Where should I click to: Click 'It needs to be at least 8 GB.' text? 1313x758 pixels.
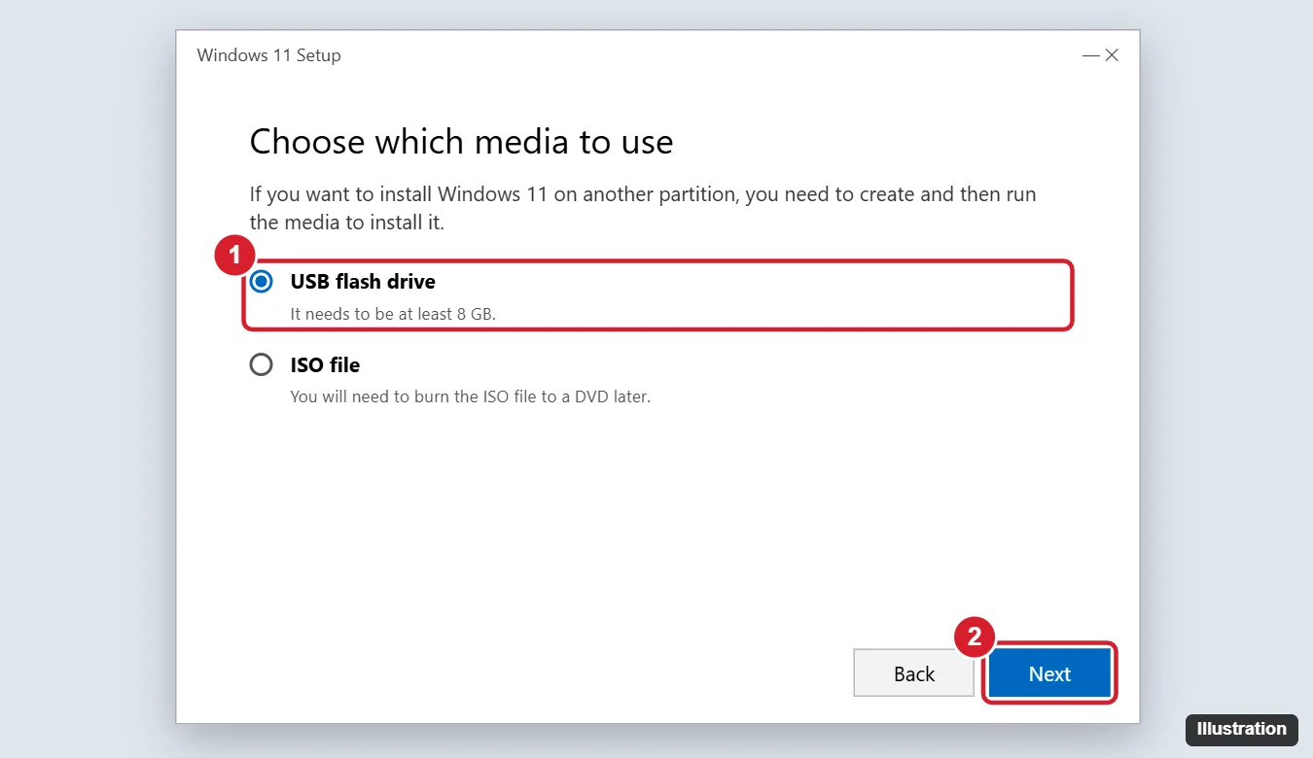393,315
